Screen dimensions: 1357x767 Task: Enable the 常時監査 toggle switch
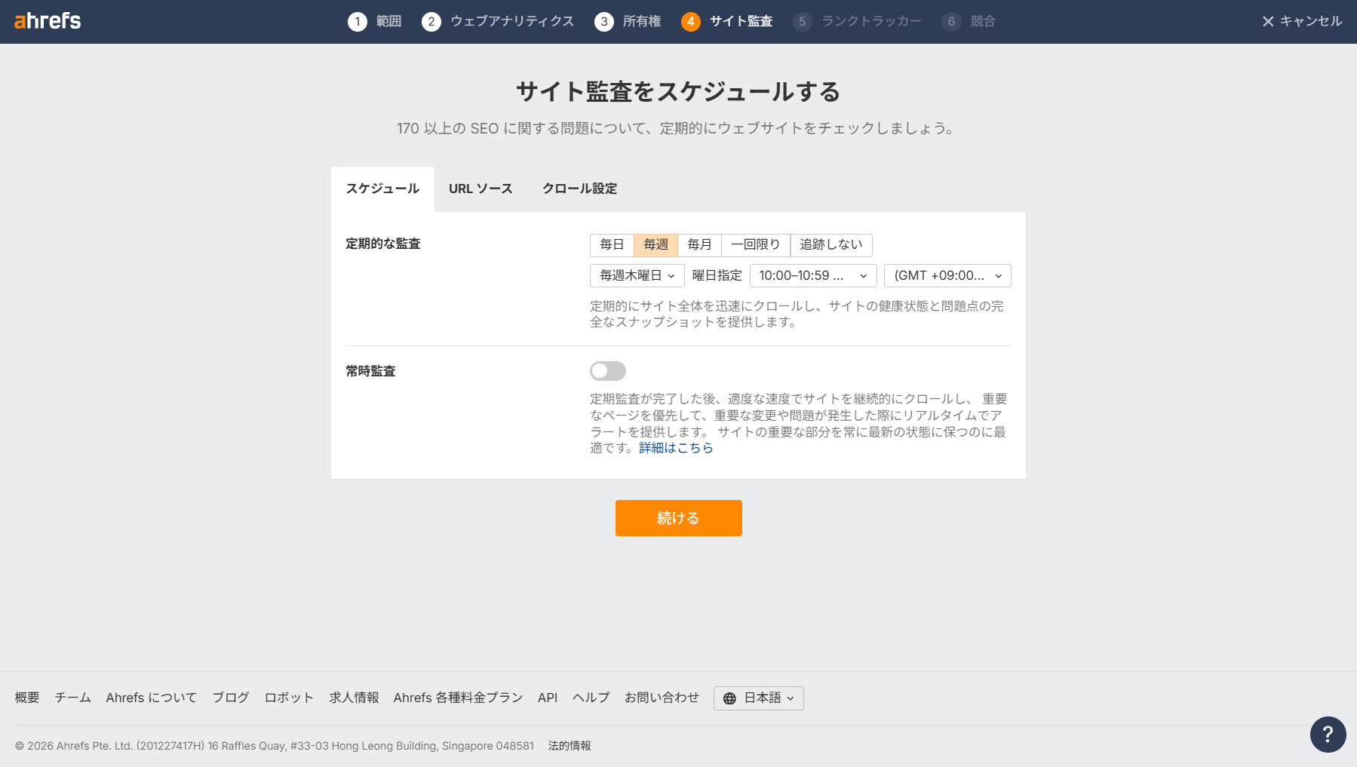(607, 371)
